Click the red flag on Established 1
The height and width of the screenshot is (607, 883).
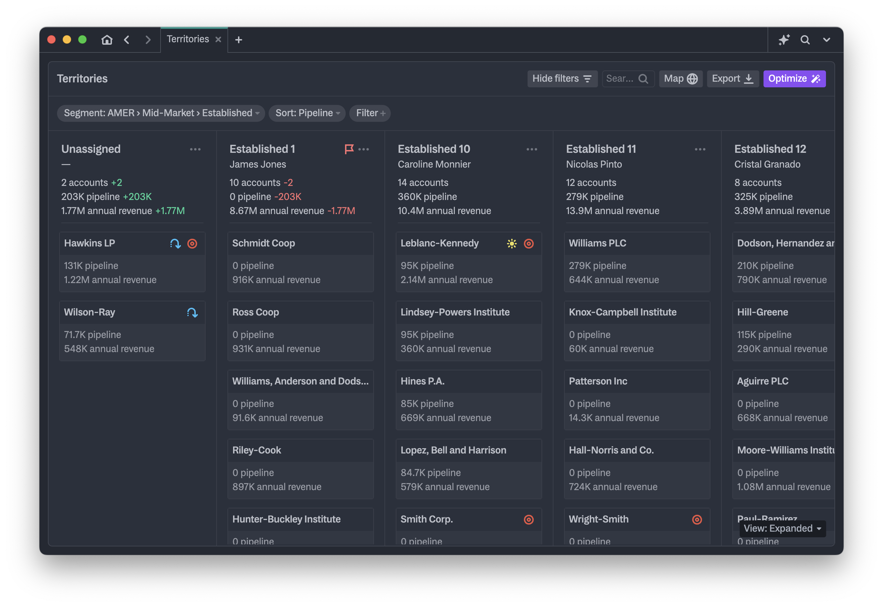349,149
